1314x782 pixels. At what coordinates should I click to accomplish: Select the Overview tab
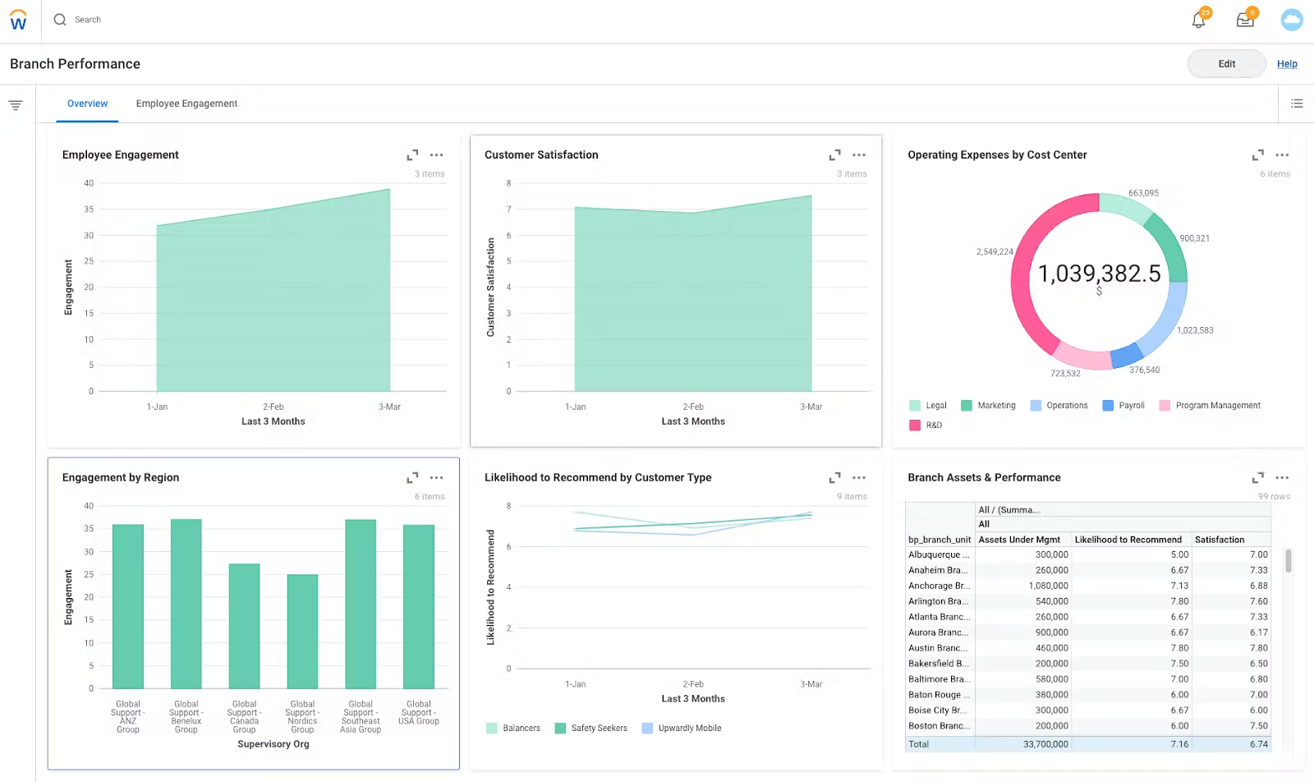(87, 103)
